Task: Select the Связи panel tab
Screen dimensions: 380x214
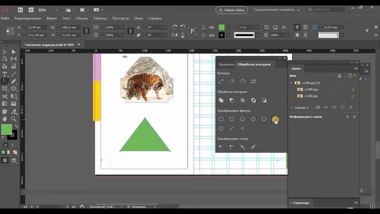Action: pyautogui.click(x=296, y=69)
